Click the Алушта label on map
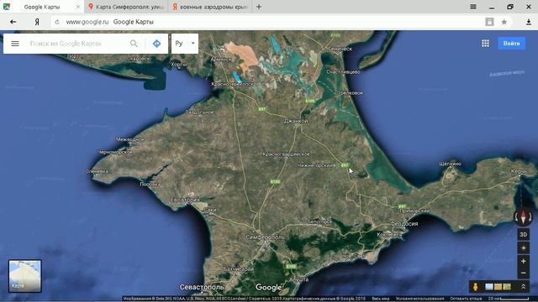This screenshot has width=538, height=302. pos(299,279)
